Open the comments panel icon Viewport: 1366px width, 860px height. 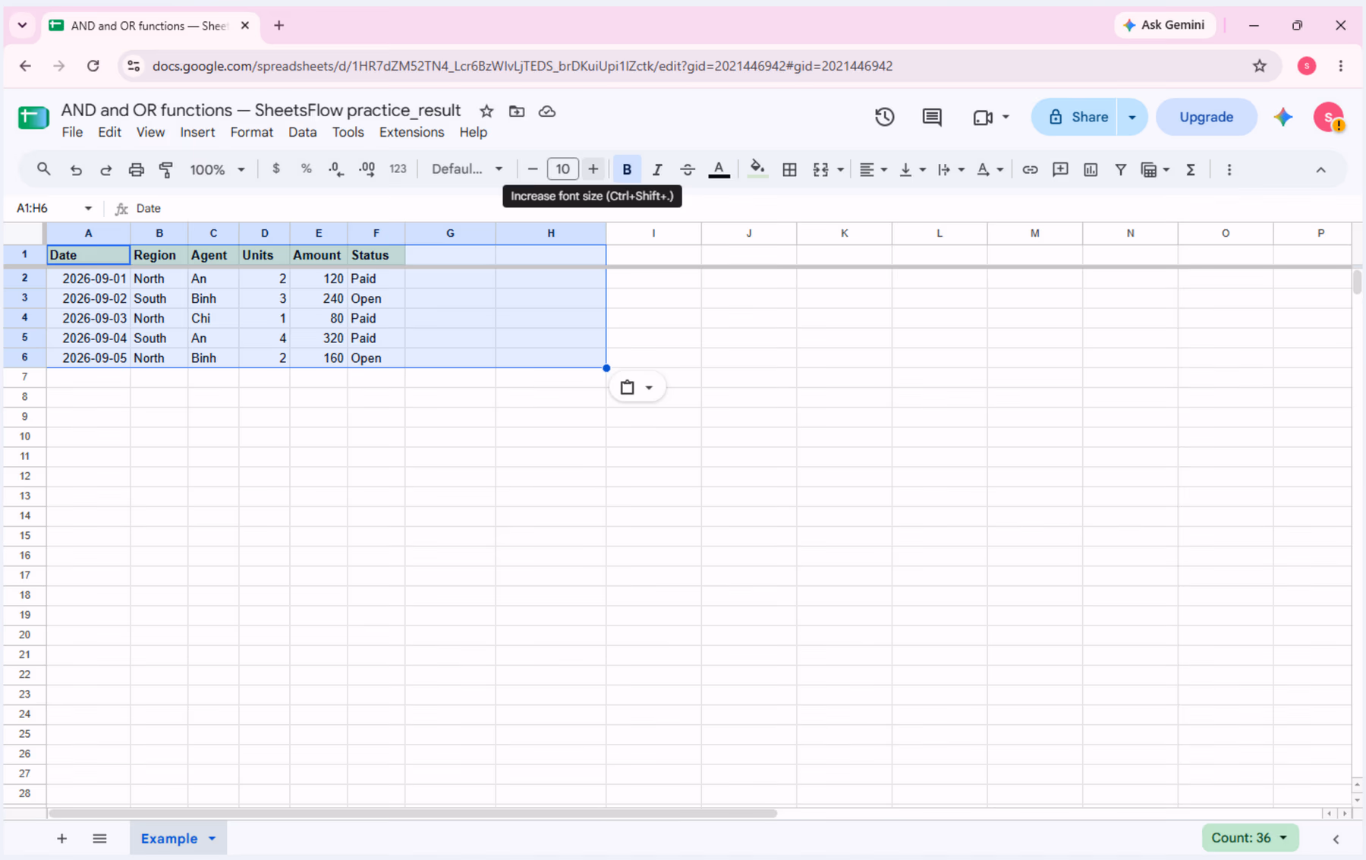(932, 117)
